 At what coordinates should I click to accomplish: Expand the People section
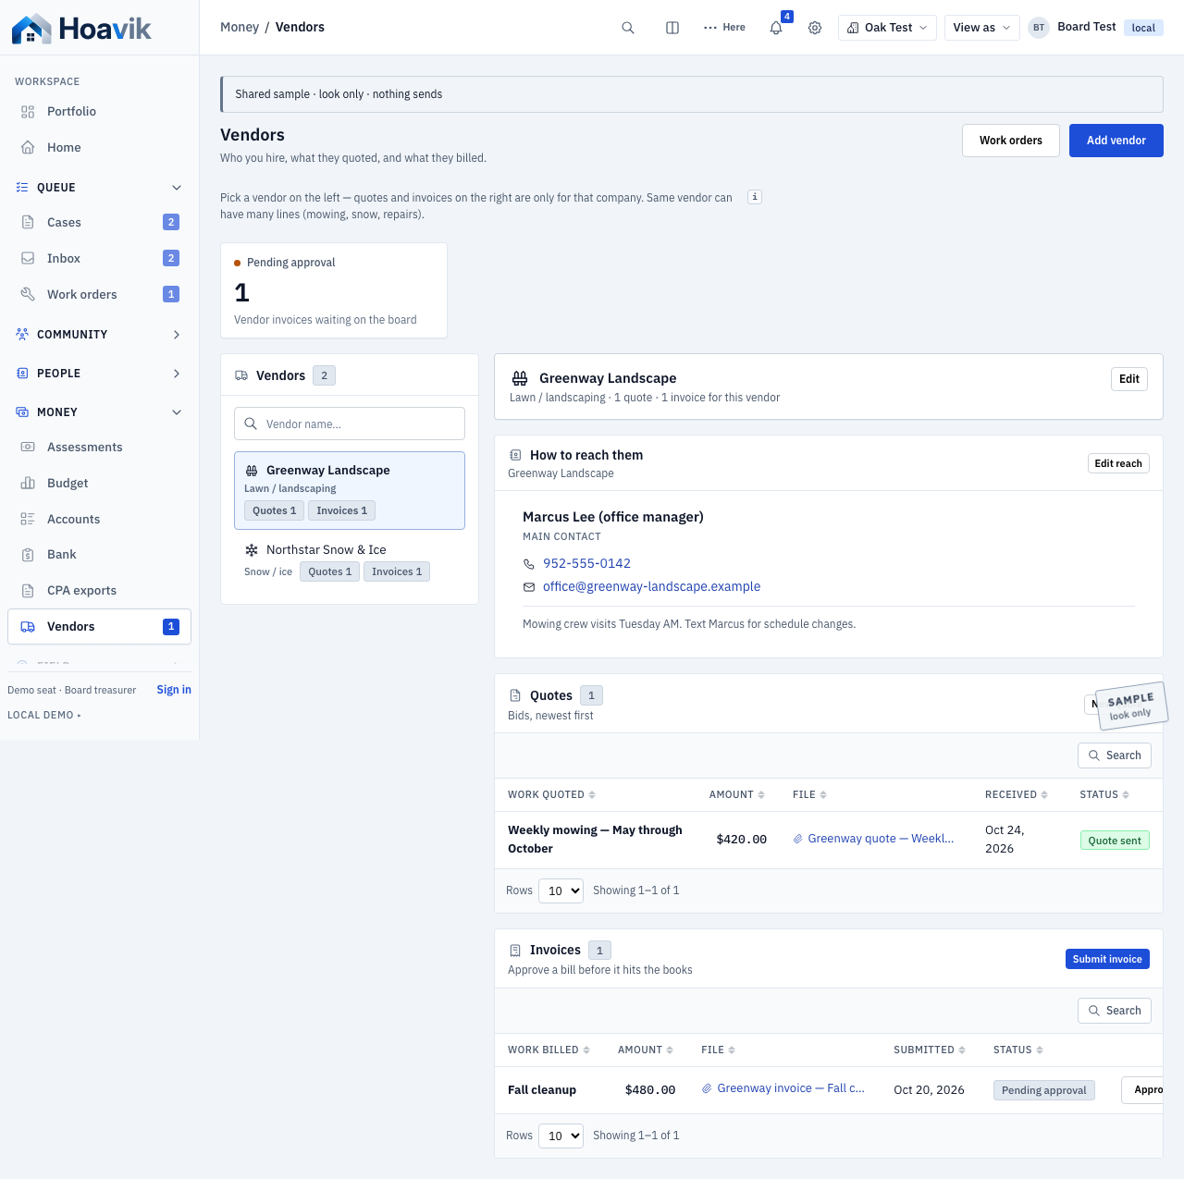(99, 374)
